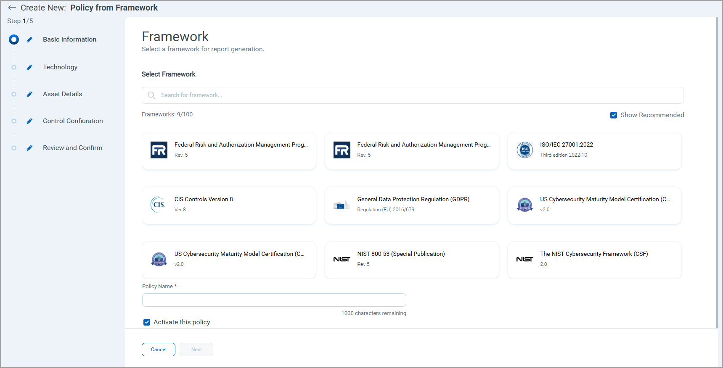
Task: Click the NIST Cybersecurity Framework CSF logo
Action: coord(524,259)
